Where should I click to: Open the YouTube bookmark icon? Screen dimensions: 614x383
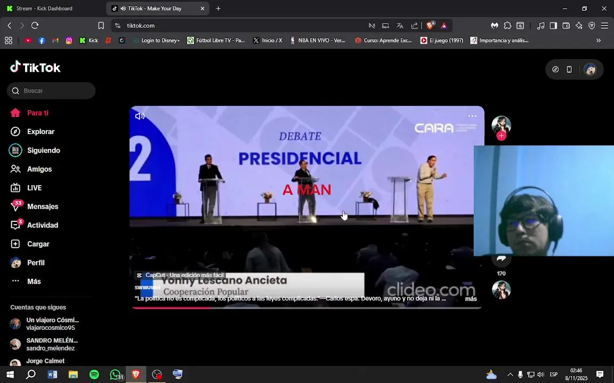(x=28, y=40)
